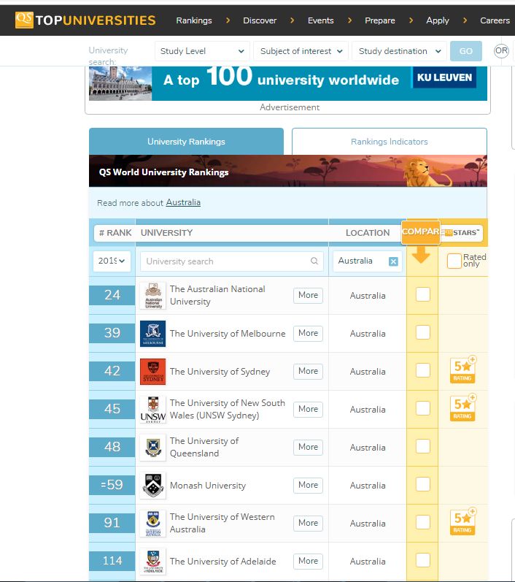Tick compare checkbox for UNSW Sydney
The height and width of the screenshot is (582, 515).
click(422, 408)
